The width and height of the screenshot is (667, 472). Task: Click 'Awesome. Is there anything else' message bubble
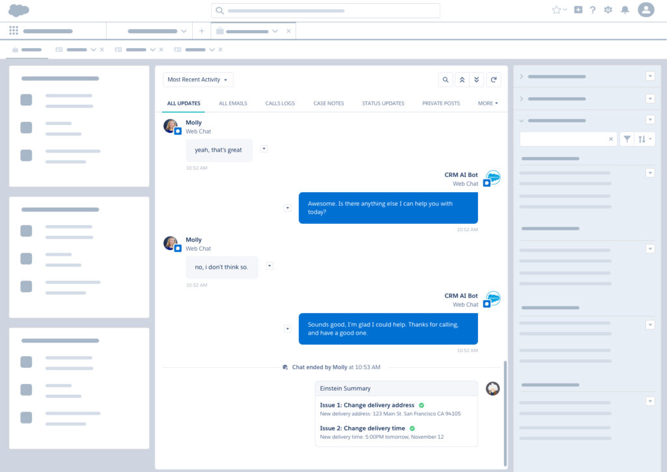(x=388, y=208)
